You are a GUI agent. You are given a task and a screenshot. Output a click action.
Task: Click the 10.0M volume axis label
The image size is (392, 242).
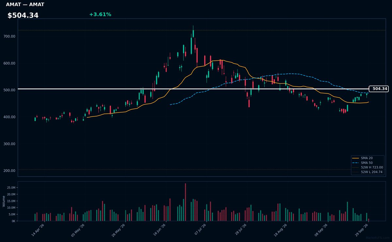click(x=11, y=208)
